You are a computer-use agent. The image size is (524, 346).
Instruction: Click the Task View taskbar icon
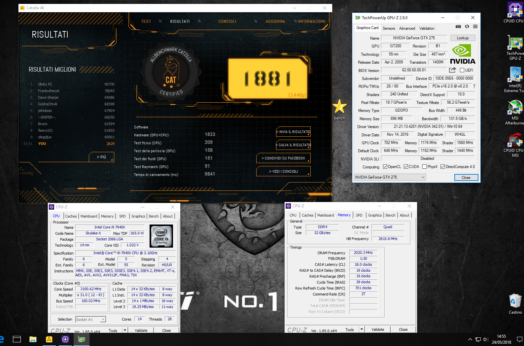click(x=17, y=339)
